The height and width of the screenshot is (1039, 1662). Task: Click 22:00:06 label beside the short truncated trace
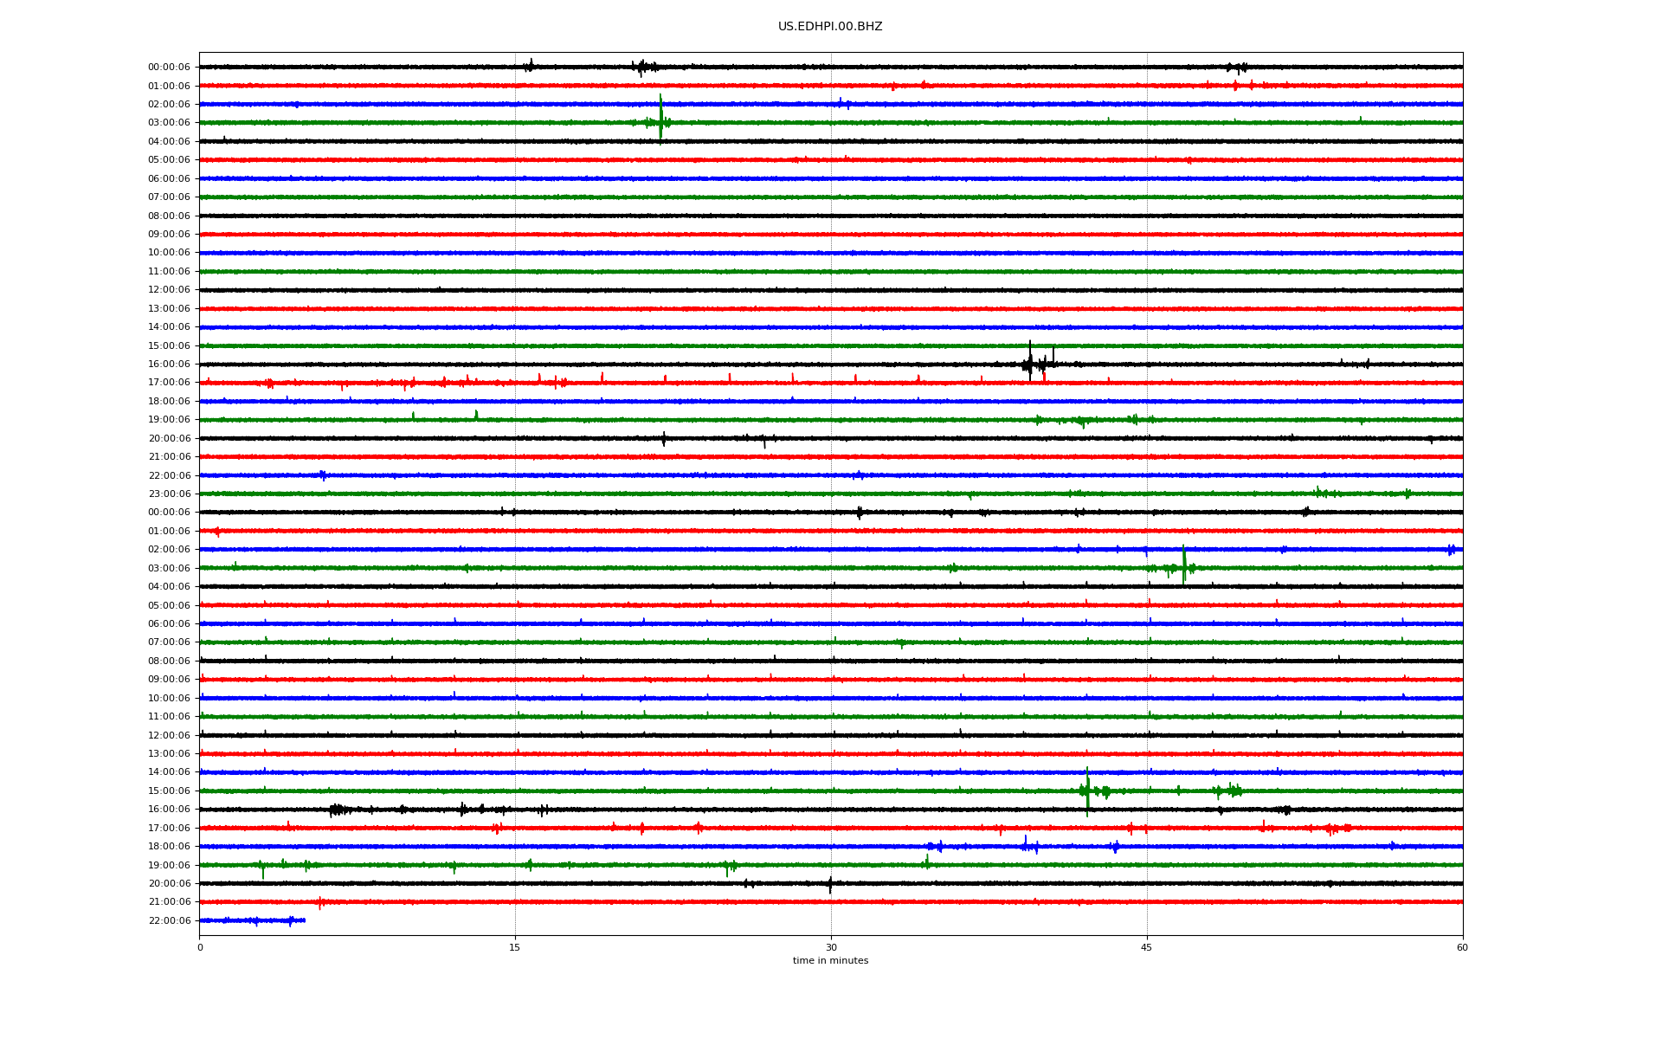pyautogui.click(x=169, y=920)
